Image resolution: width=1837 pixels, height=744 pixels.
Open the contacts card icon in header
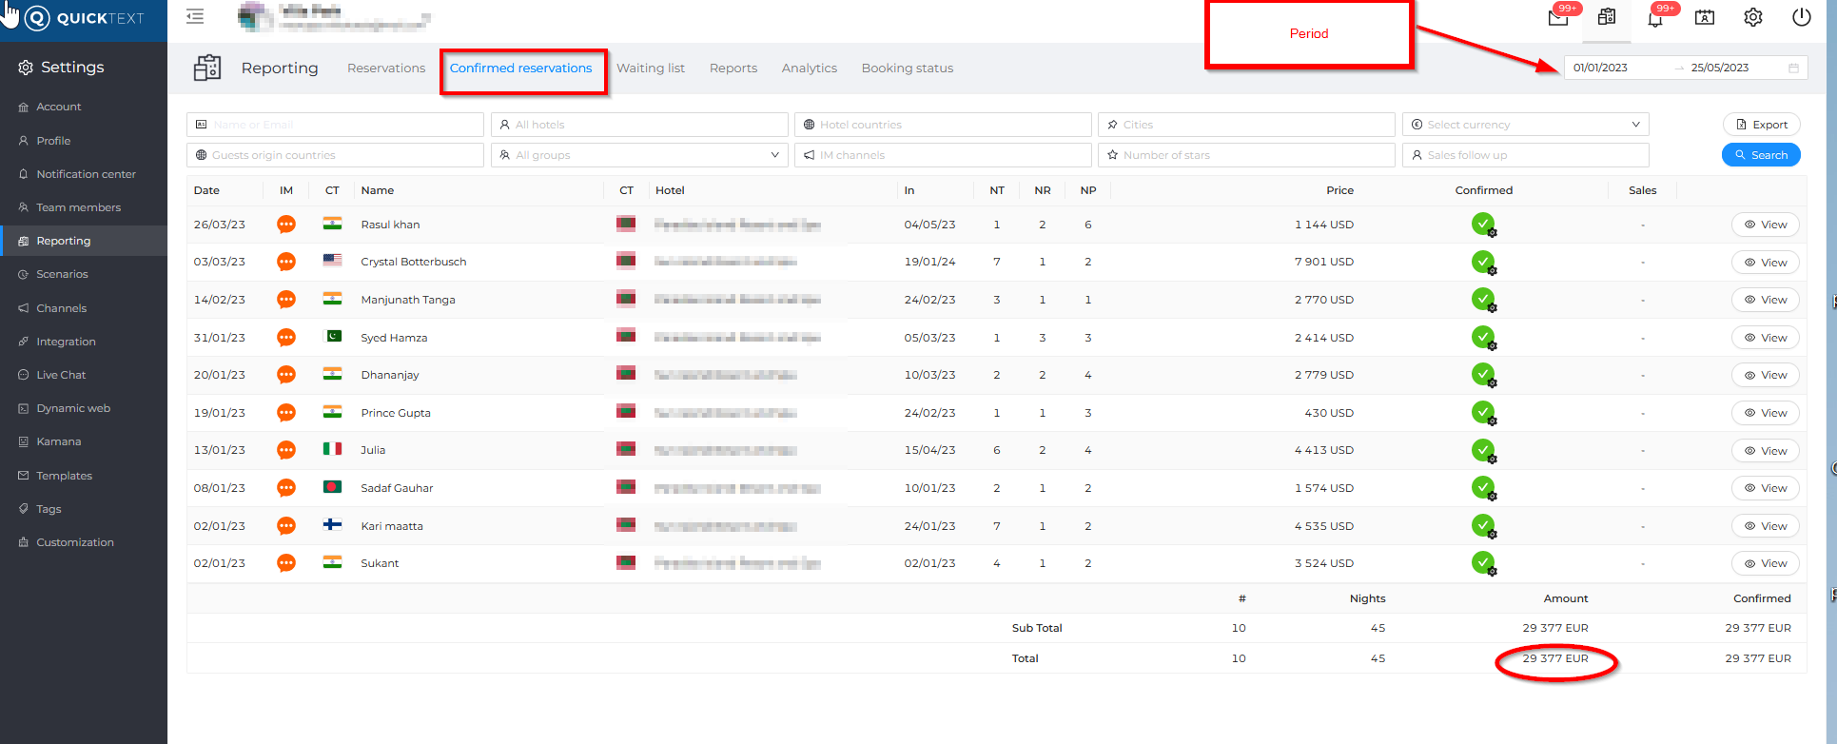tap(1705, 18)
